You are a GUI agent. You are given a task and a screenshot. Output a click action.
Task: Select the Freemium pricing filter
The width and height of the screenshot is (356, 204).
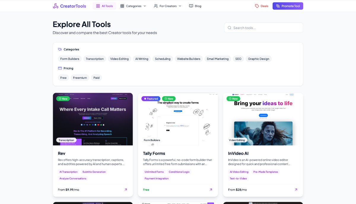coord(80,78)
